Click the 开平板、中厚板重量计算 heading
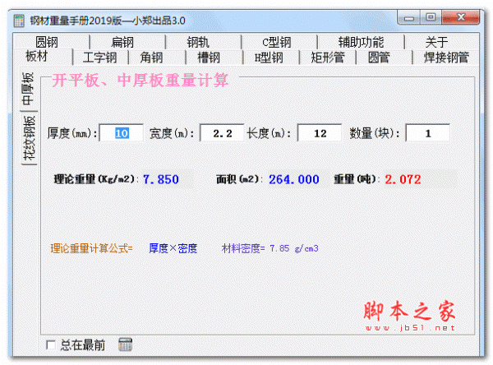This screenshot has width=493, height=365. (141, 80)
